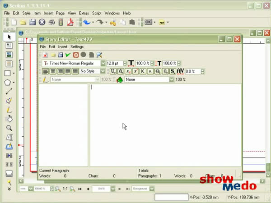Click the Save as PDF icon
The height and width of the screenshot is (203, 271).
pyautogui.click(x=70, y=22)
